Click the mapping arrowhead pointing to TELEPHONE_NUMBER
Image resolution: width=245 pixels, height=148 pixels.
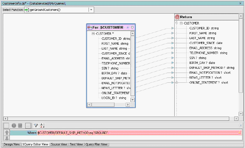[x=173, y=53]
